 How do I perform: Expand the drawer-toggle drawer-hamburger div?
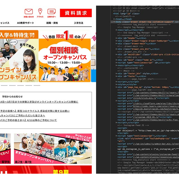click(x=116, y=41)
